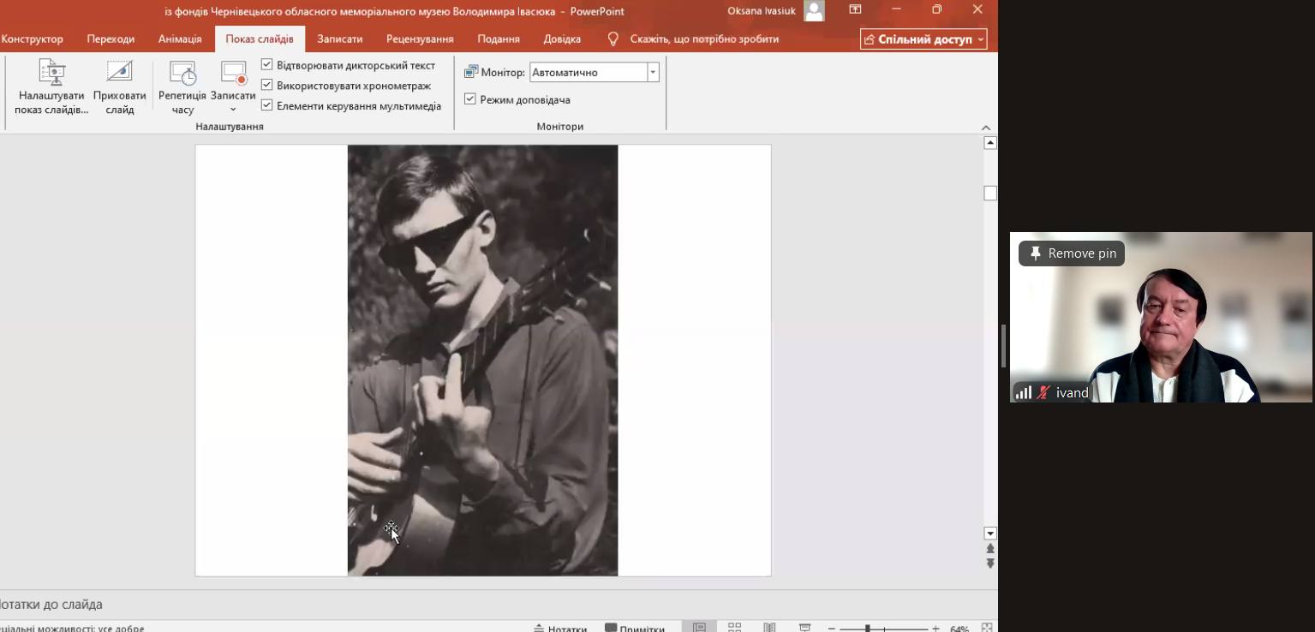This screenshot has width=1315, height=632.
Task: Start slideshow from status bar icon
Action: click(x=804, y=628)
